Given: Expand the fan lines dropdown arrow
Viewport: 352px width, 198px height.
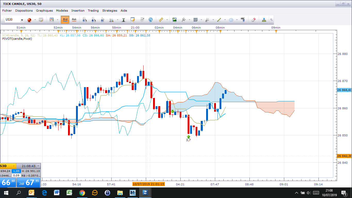Looking at the screenshot, I should pos(213,20).
